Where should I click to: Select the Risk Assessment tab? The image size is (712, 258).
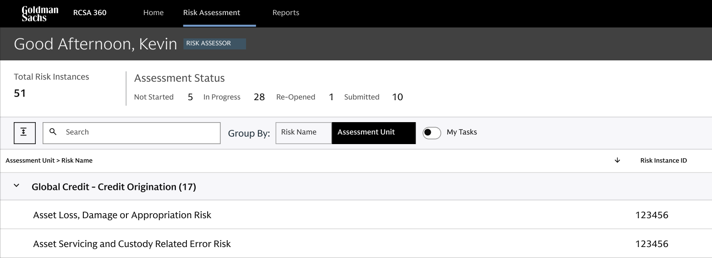(x=212, y=13)
